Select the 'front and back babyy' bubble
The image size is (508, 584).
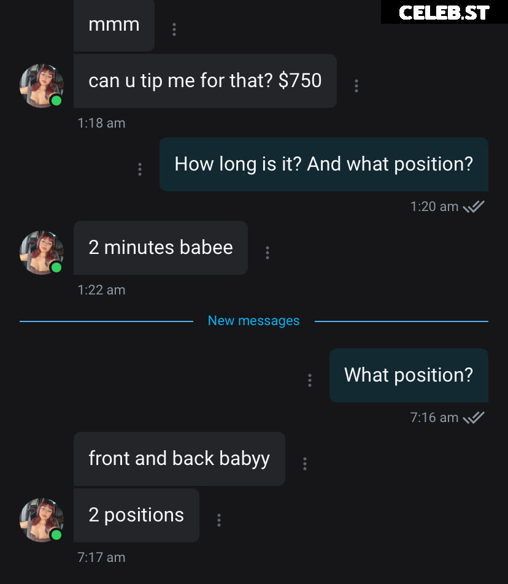click(180, 459)
